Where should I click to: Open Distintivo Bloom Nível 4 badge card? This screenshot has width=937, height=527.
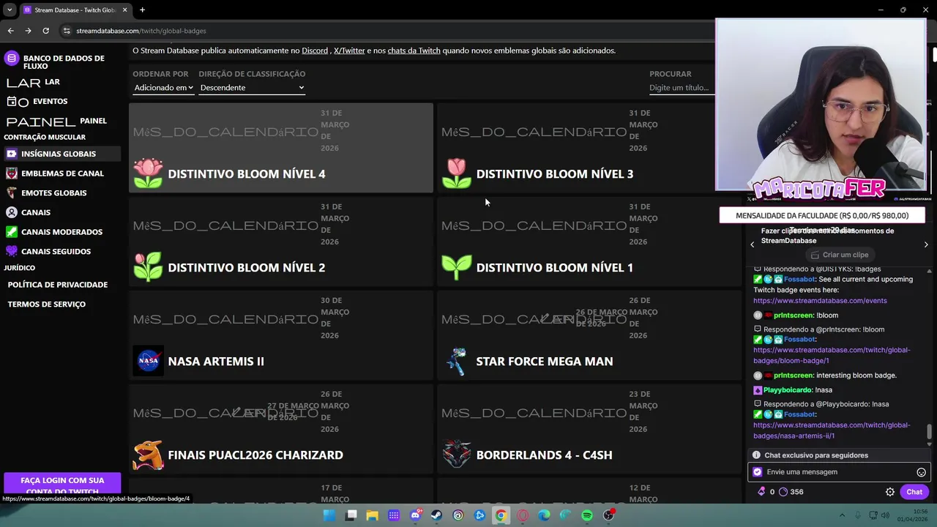point(281,148)
